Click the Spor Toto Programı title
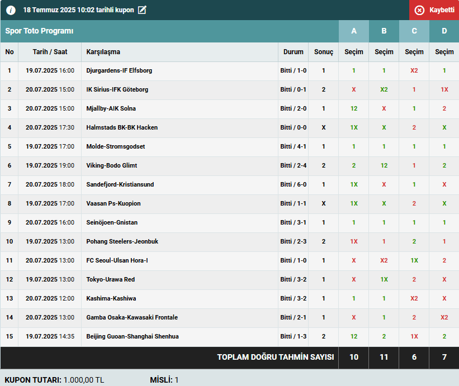 tap(39, 31)
